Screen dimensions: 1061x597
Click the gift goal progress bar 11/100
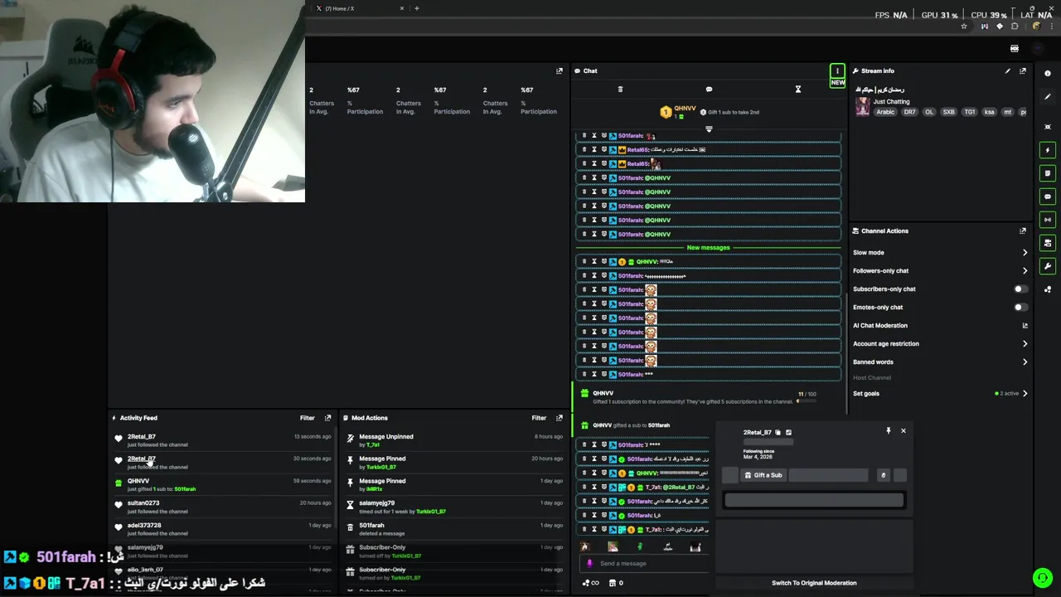(x=806, y=401)
